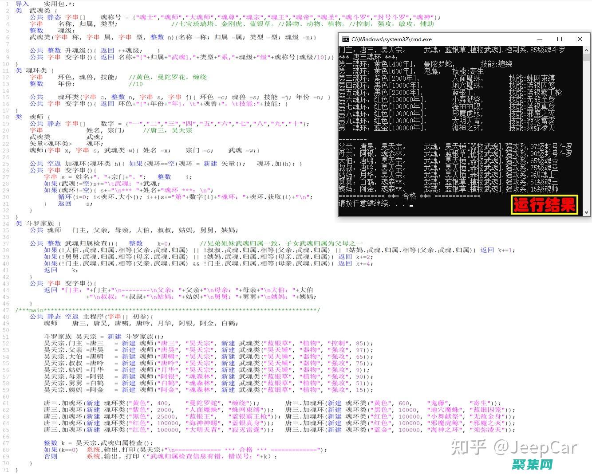Click the blinking cursor in the console window
592x474 pixels.
411,205
